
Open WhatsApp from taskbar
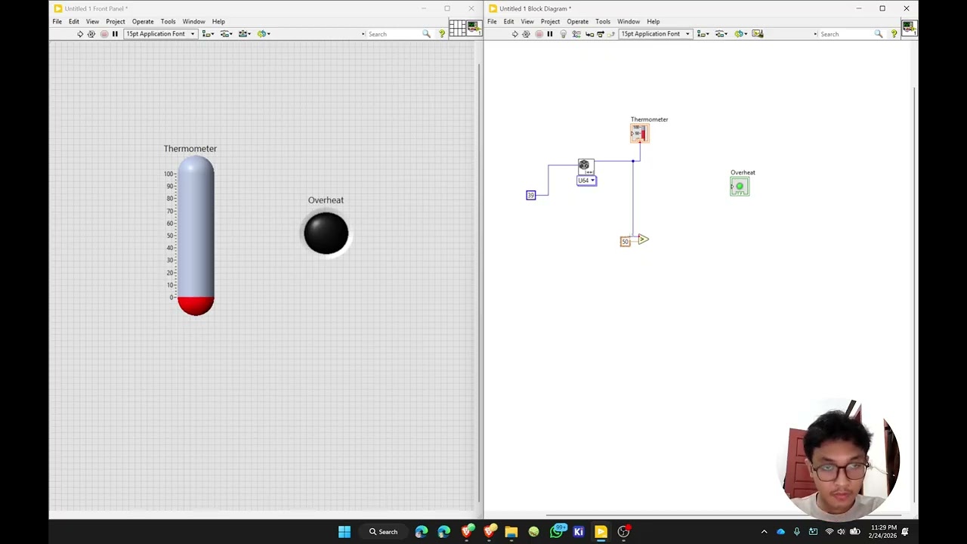click(557, 532)
